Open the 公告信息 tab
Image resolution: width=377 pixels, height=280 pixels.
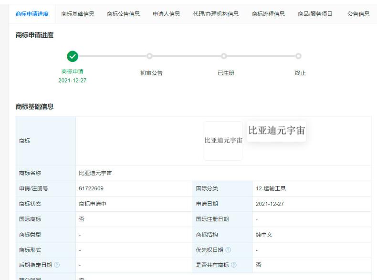tap(358, 14)
